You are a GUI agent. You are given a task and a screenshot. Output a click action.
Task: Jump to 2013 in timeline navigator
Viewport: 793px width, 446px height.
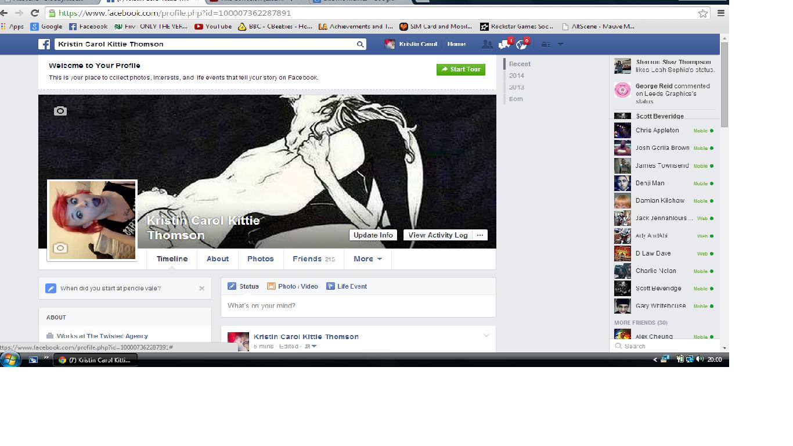tap(517, 87)
